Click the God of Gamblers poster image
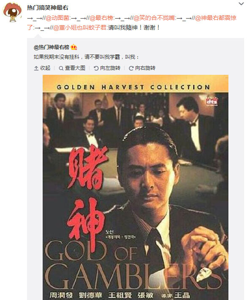This screenshot has width=247, height=300. pyautogui.click(x=136, y=187)
